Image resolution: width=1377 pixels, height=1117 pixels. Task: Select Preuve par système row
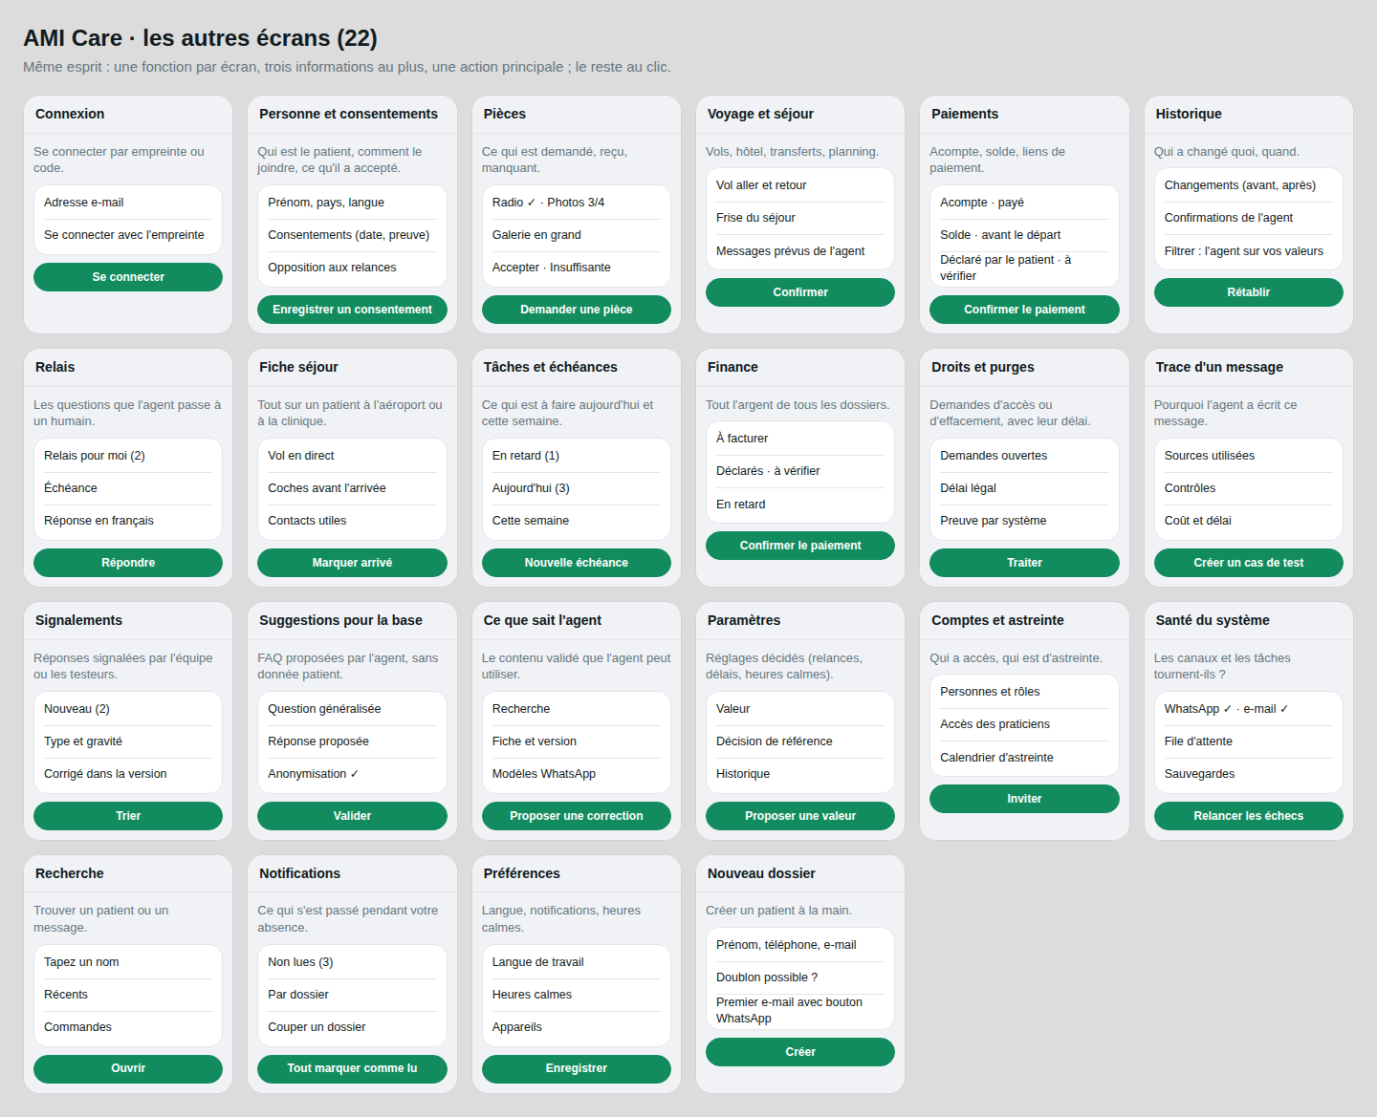pyautogui.click(x=1024, y=521)
